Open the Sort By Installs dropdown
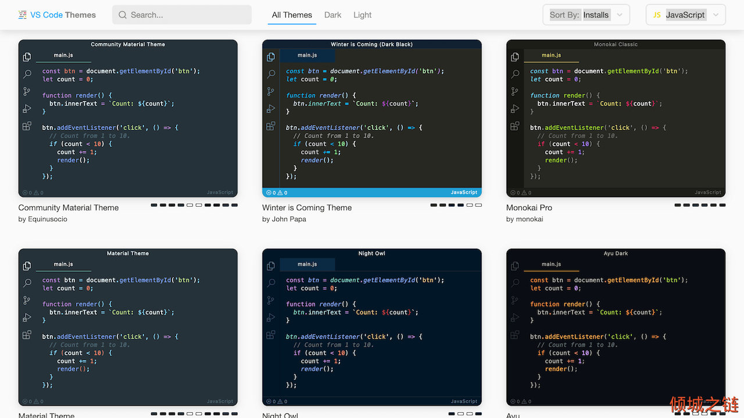The height and width of the screenshot is (418, 744). (x=586, y=15)
